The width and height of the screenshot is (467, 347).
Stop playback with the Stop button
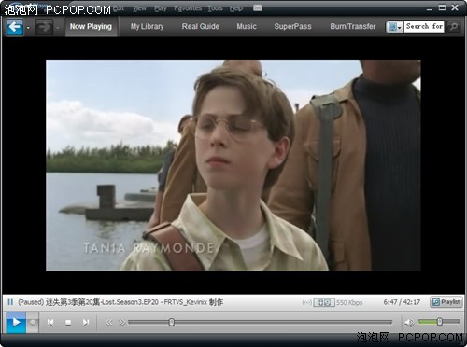68,323
